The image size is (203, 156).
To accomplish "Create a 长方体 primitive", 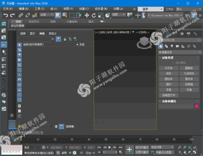I will coord(169,68).
